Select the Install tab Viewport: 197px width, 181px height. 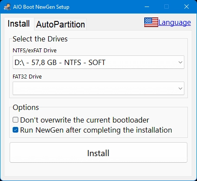point(19,24)
